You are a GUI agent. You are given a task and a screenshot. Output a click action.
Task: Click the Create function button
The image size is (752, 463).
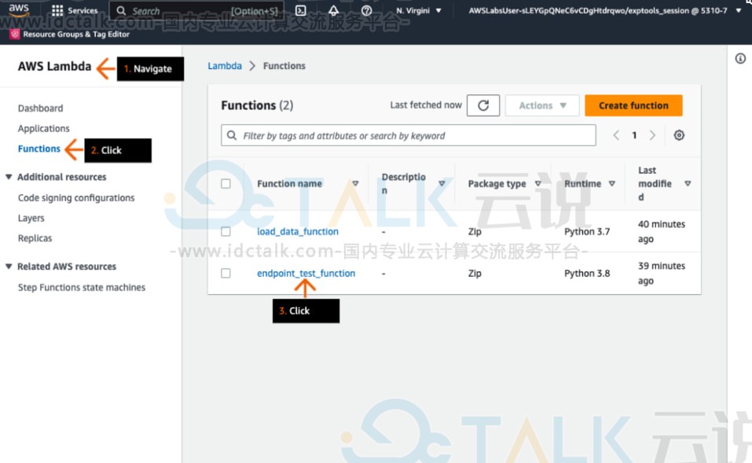(x=633, y=105)
